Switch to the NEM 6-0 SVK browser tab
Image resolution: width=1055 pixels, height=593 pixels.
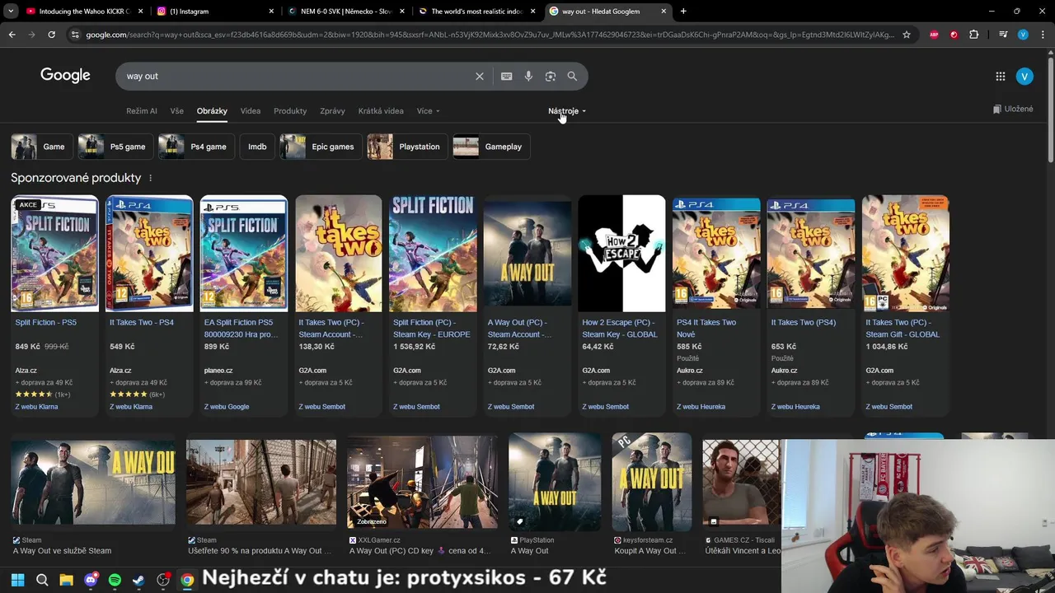click(345, 12)
